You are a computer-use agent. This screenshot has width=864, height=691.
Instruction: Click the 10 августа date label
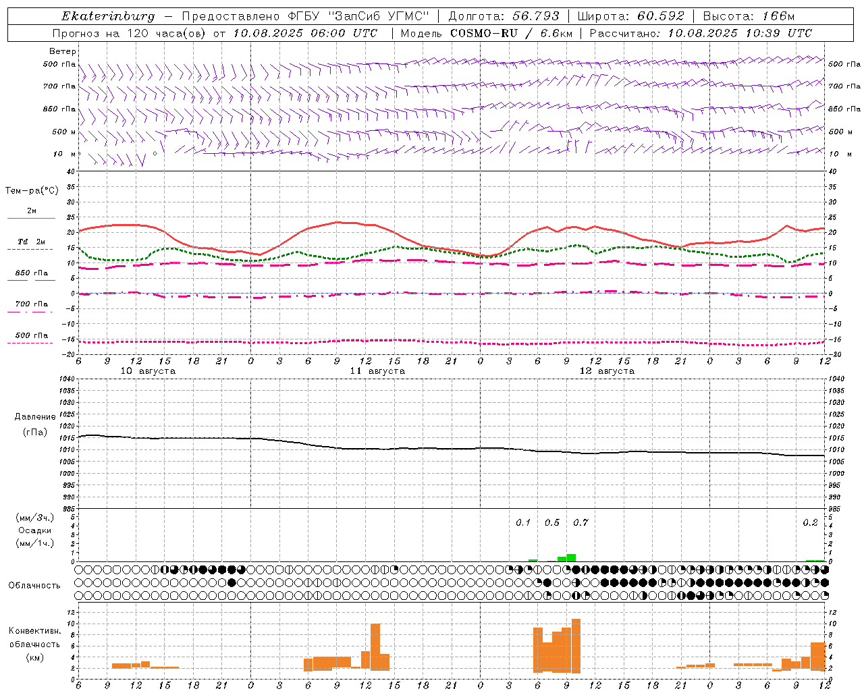[148, 371]
